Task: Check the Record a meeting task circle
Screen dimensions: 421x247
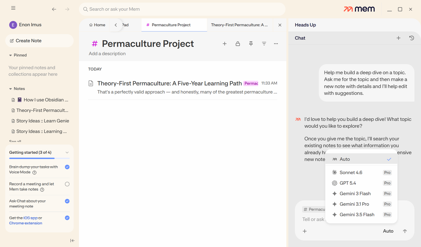Action: (x=67, y=184)
